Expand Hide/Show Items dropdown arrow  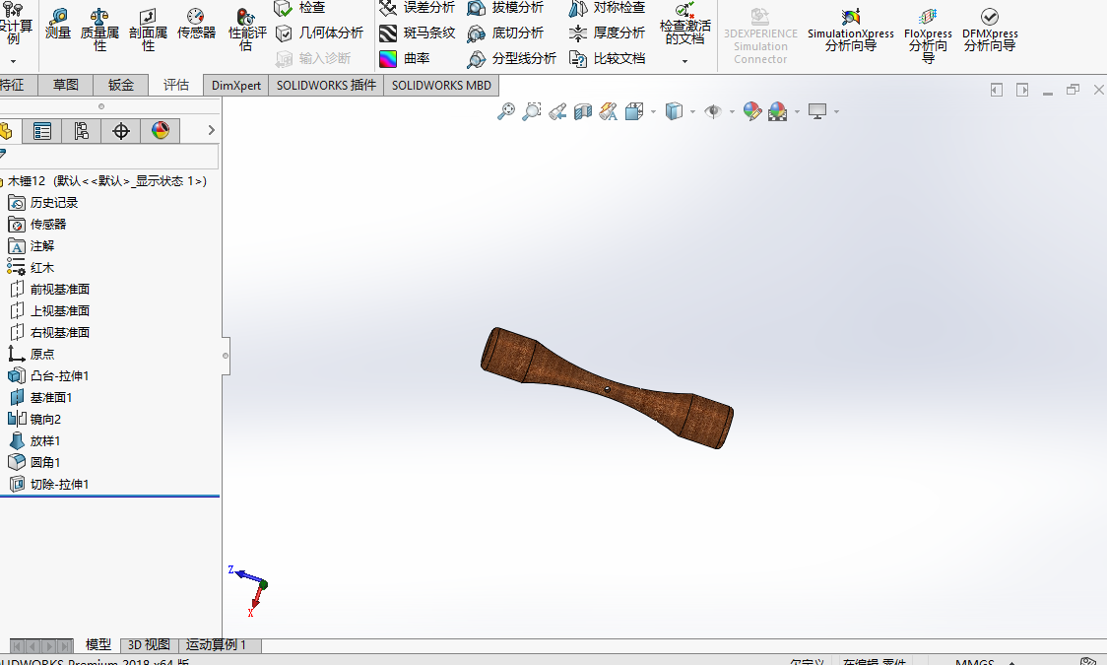(732, 111)
